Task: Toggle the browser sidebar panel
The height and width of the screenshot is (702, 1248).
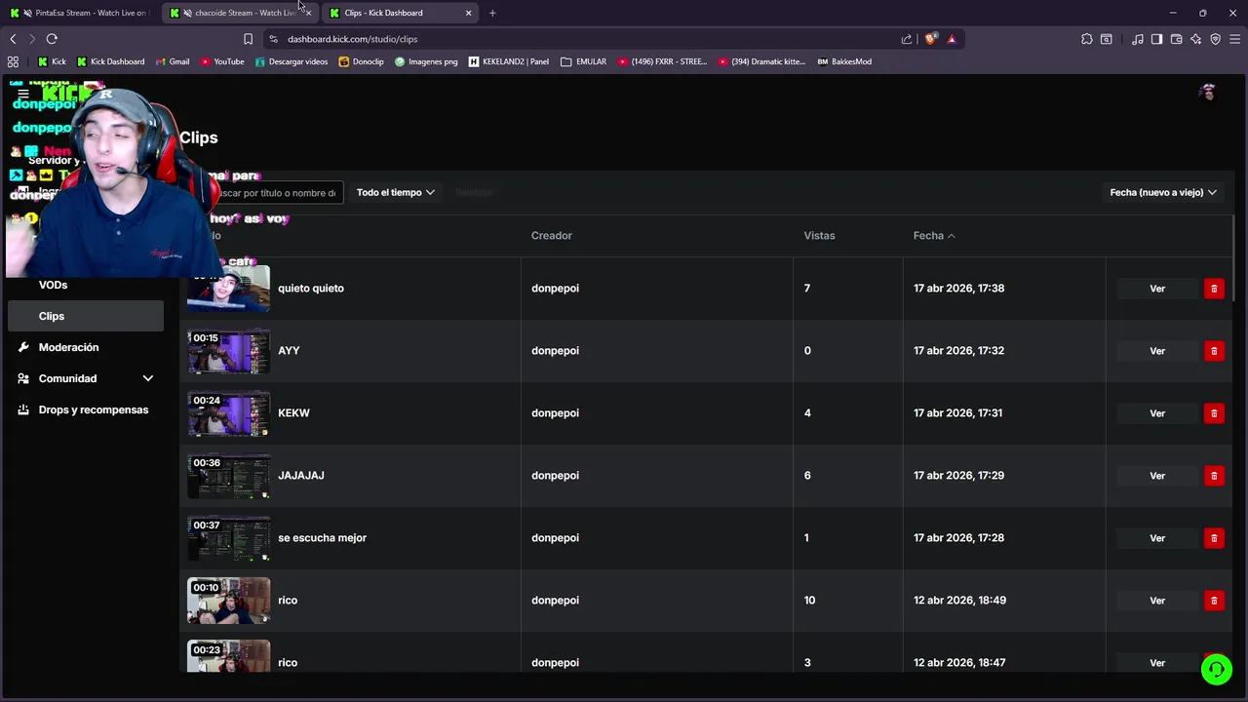Action: (1156, 39)
